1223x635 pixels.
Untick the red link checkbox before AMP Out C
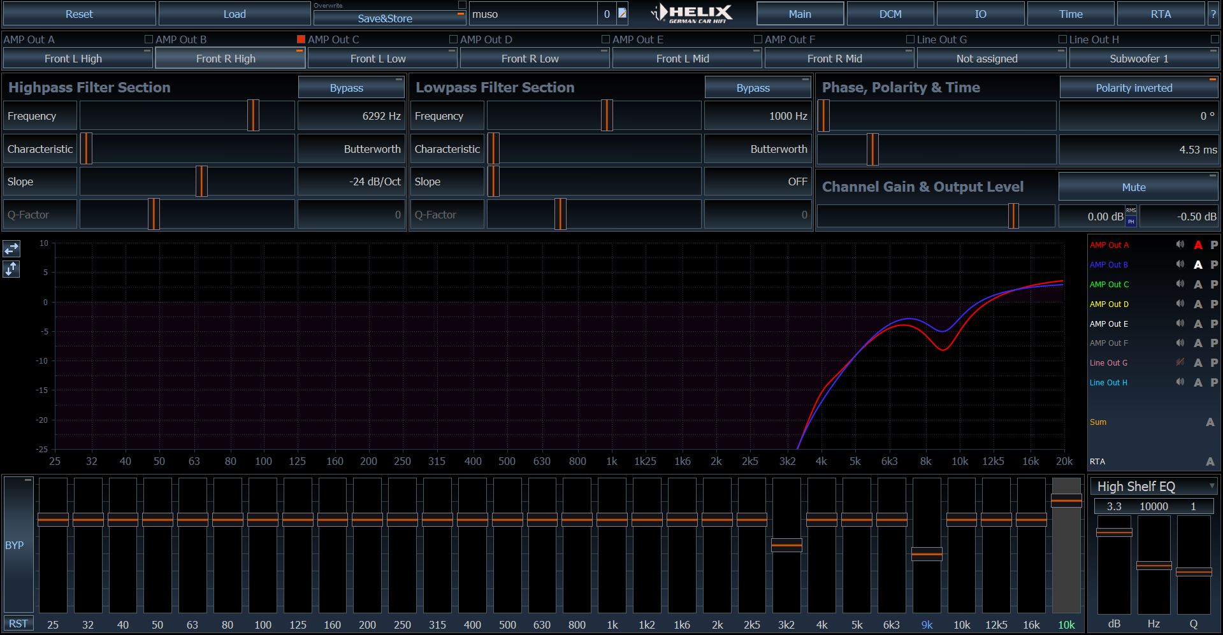(301, 39)
